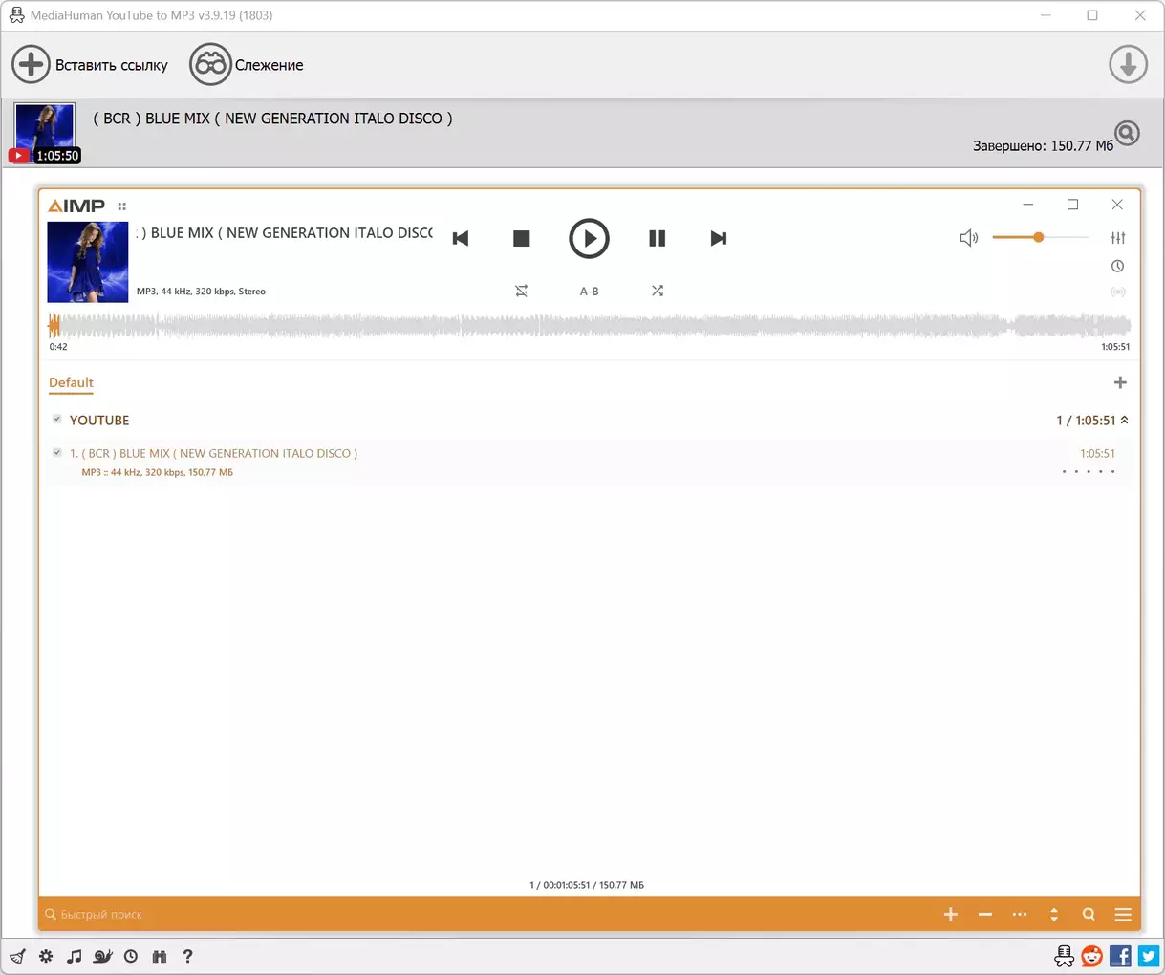This screenshot has height=975, width=1165.
Task: Open the help question mark icon
Action: click(187, 956)
